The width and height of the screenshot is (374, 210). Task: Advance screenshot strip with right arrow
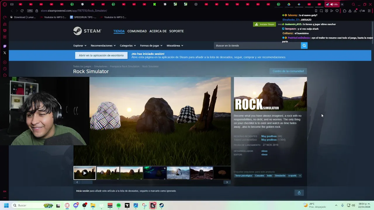227,182
